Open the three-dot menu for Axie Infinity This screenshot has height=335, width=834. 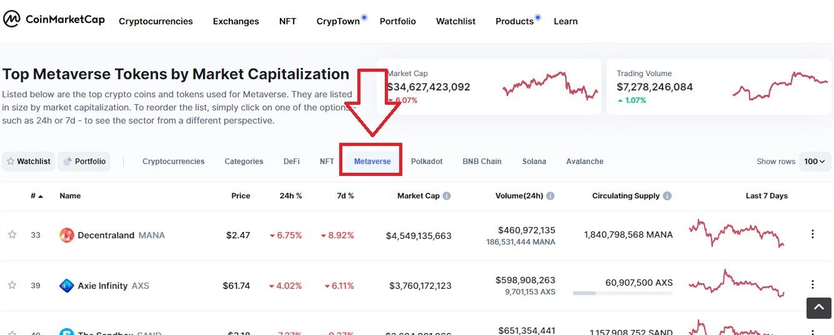click(813, 284)
